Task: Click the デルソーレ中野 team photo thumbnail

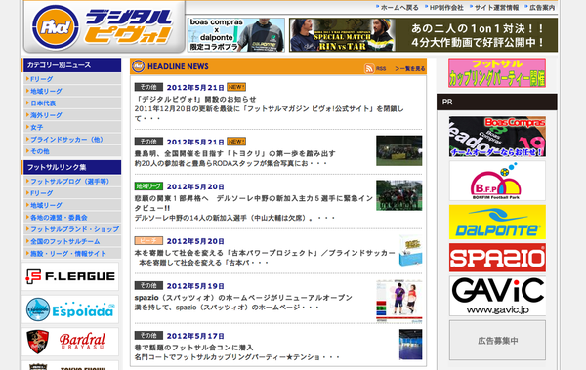Action: click(x=399, y=195)
